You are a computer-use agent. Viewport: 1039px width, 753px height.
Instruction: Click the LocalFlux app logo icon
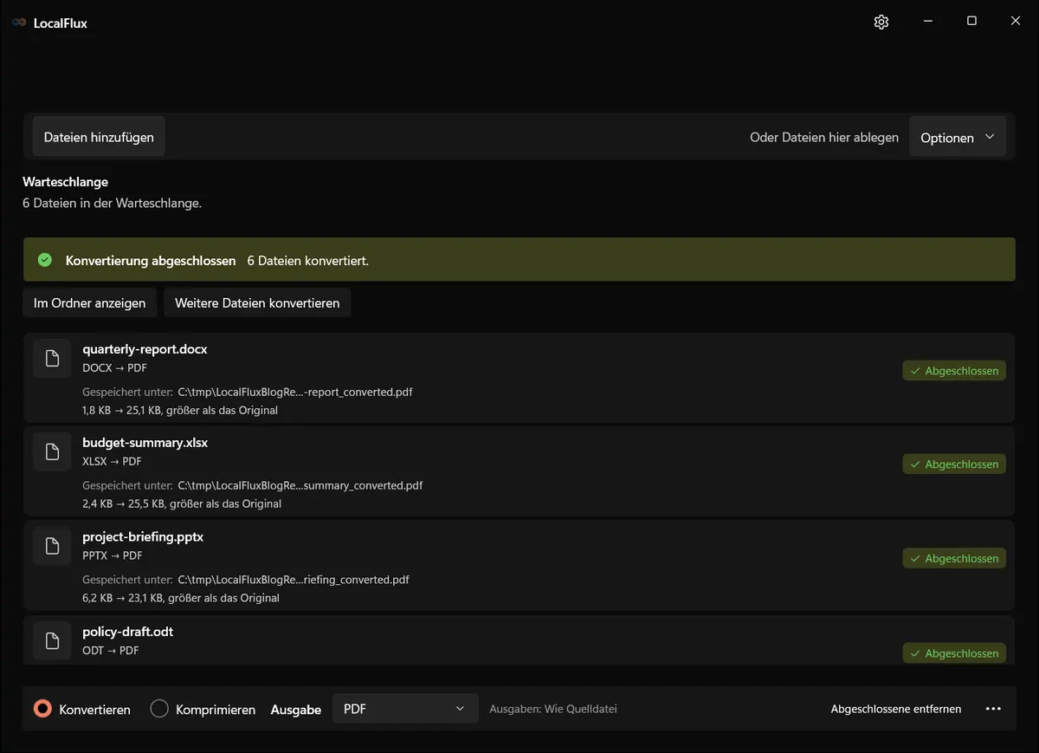coord(19,23)
